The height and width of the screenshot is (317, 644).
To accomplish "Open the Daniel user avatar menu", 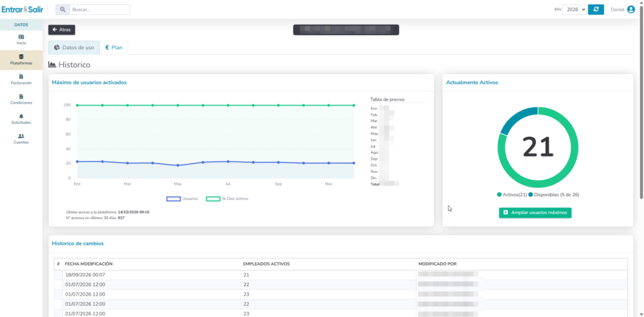I will (x=631, y=9).
